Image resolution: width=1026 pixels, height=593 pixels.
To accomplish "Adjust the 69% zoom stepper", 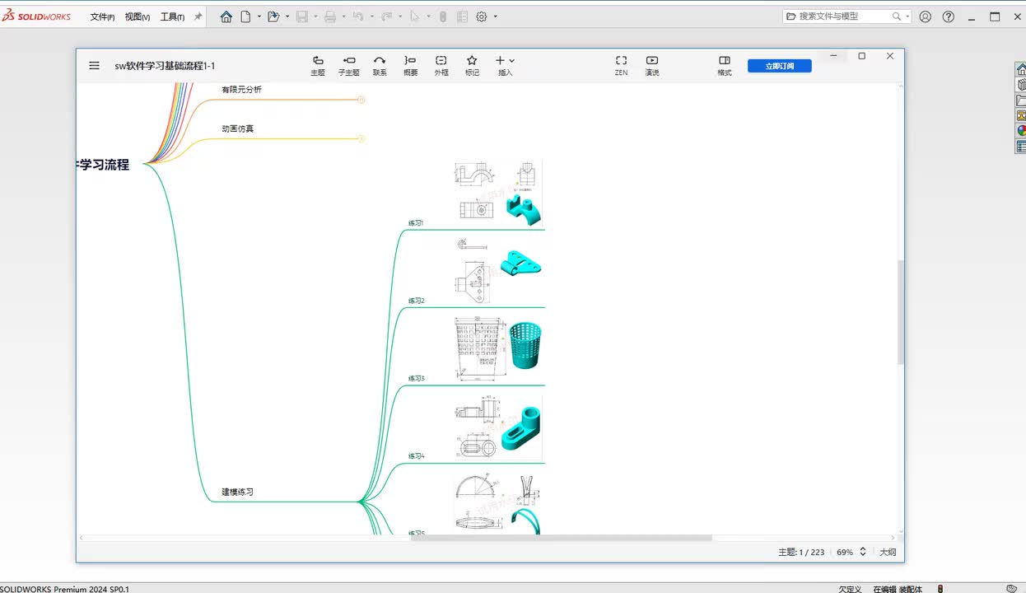I will tap(863, 552).
